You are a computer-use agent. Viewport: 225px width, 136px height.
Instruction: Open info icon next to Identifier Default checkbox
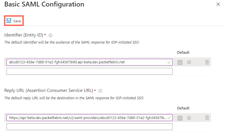(x=189, y=62)
